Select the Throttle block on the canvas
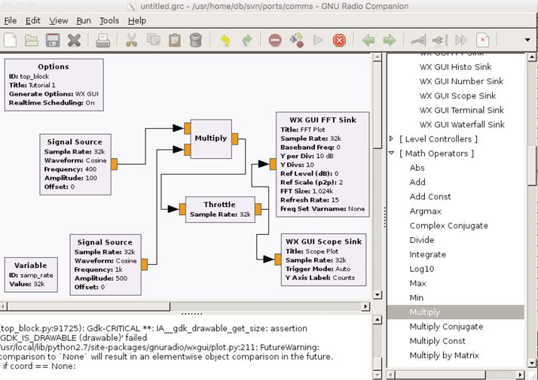The height and width of the screenshot is (380, 538). pyautogui.click(x=220, y=209)
